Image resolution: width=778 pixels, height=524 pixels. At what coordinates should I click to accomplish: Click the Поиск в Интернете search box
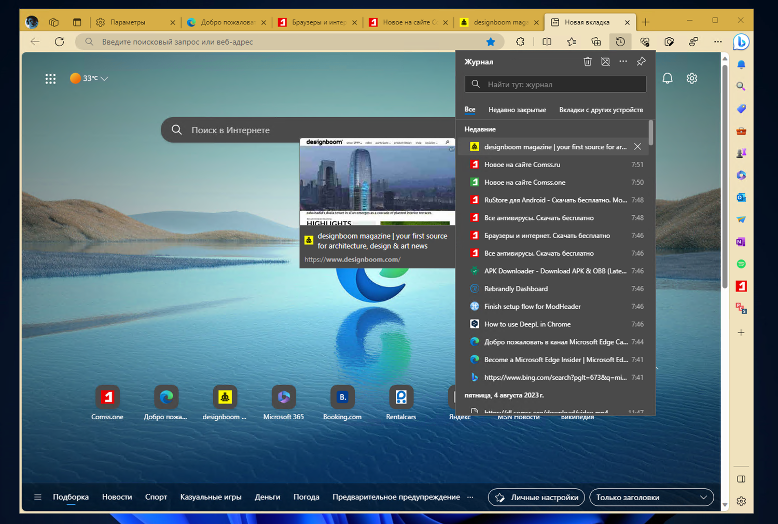coord(308,130)
